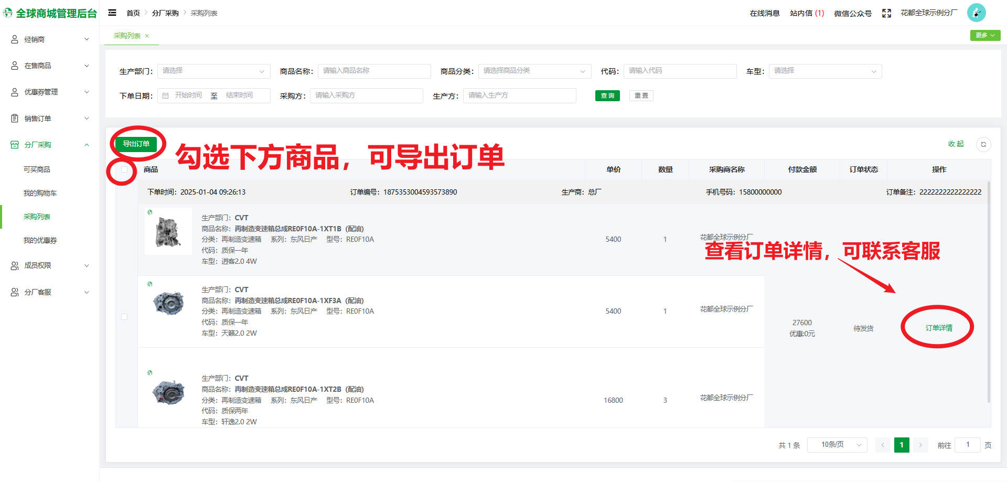This screenshot has height=482, width=1007.
Task: Check the select-all checkbox in table header
Action: click(124, 169)
